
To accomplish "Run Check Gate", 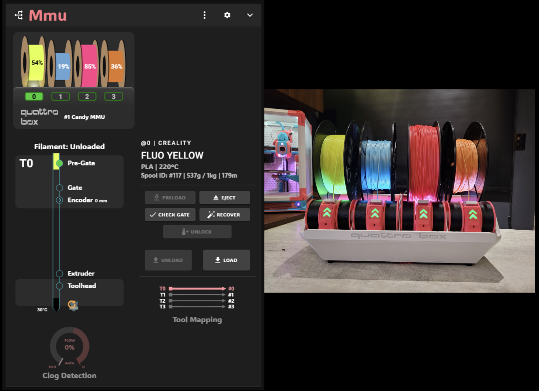I will 170,215.
